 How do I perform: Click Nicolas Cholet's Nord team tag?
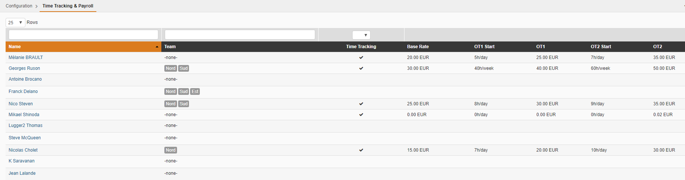click(171, 150)
